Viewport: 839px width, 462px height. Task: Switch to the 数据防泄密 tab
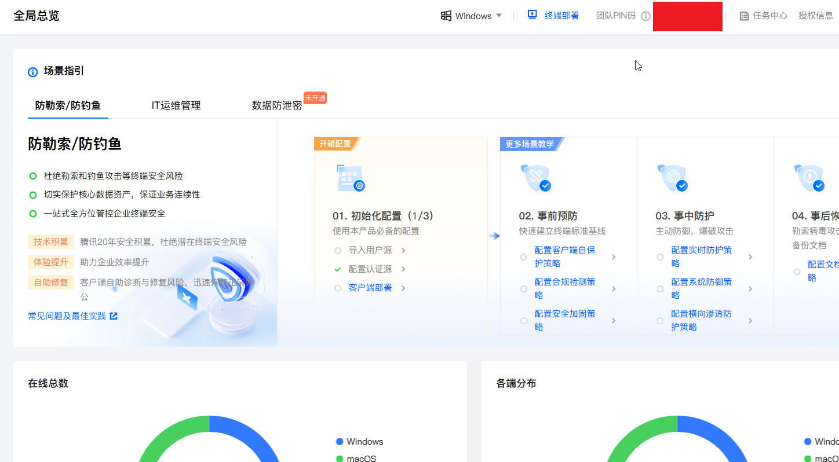click(x=277, y=105)
